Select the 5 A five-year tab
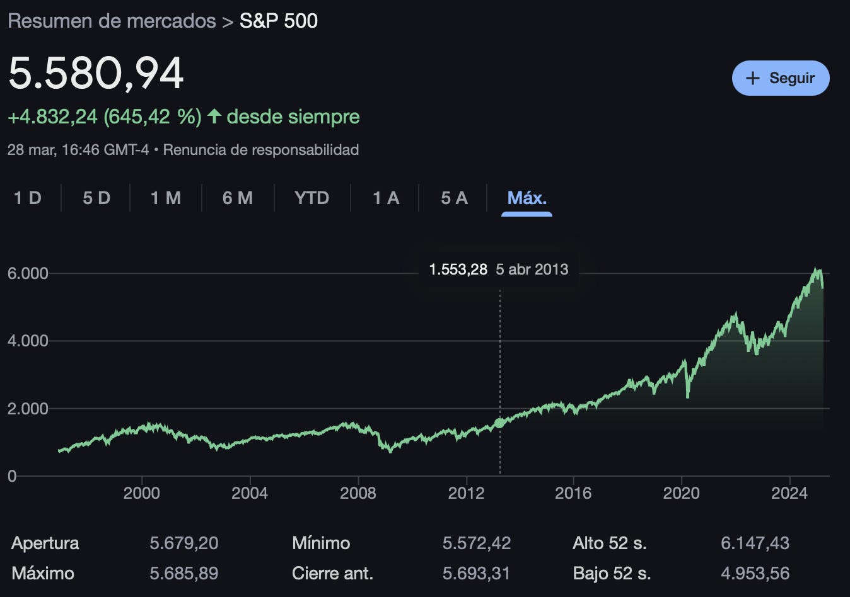 [x=454, y=198]
